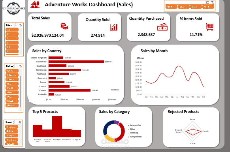Viewport: 230px width, 152px height.
Task: Select size 62 in Size slicer
Action: pos(12,51)
